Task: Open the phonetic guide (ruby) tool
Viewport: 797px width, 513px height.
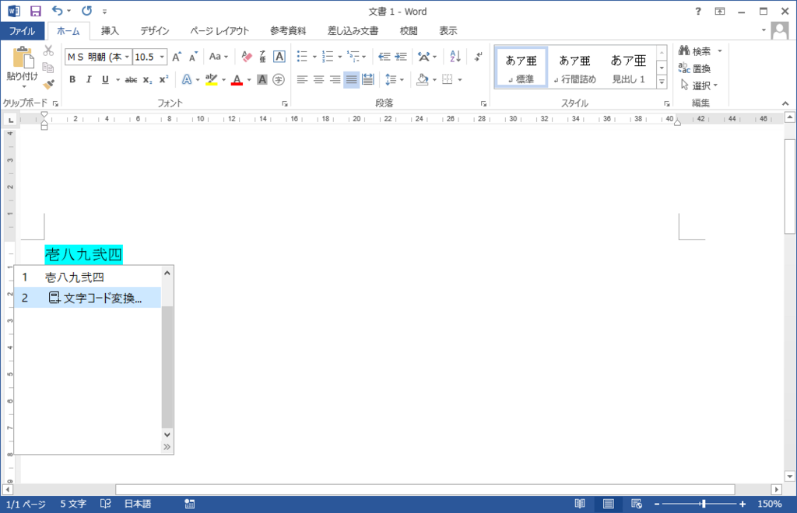Action: [262, 56]
